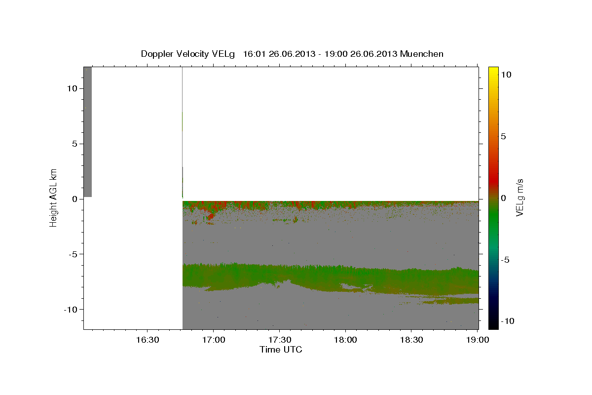
Task: Click the colorbar value -10 label
Action: click(508, 321)
